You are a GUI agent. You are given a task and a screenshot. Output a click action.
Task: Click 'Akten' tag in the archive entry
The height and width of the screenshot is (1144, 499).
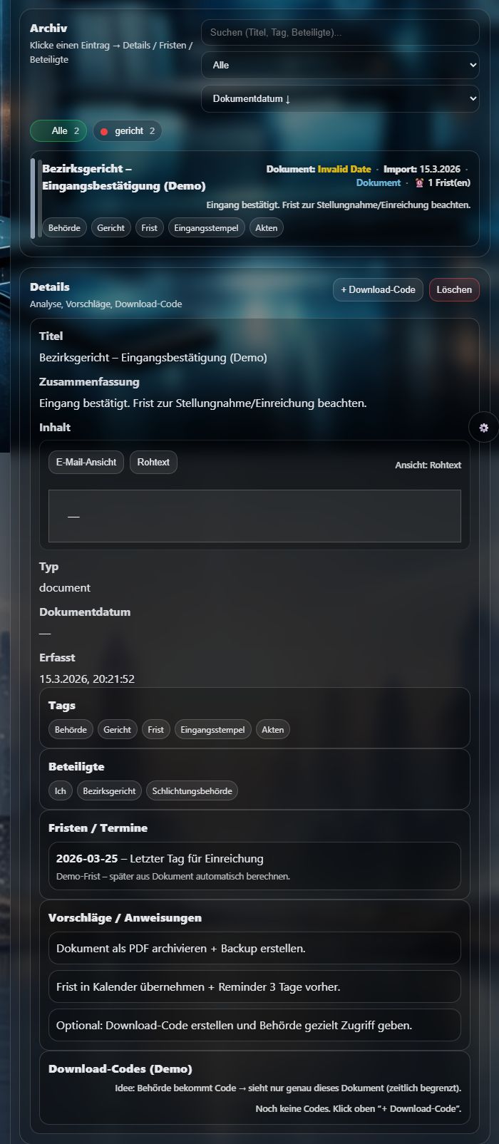tap(267, 228)
